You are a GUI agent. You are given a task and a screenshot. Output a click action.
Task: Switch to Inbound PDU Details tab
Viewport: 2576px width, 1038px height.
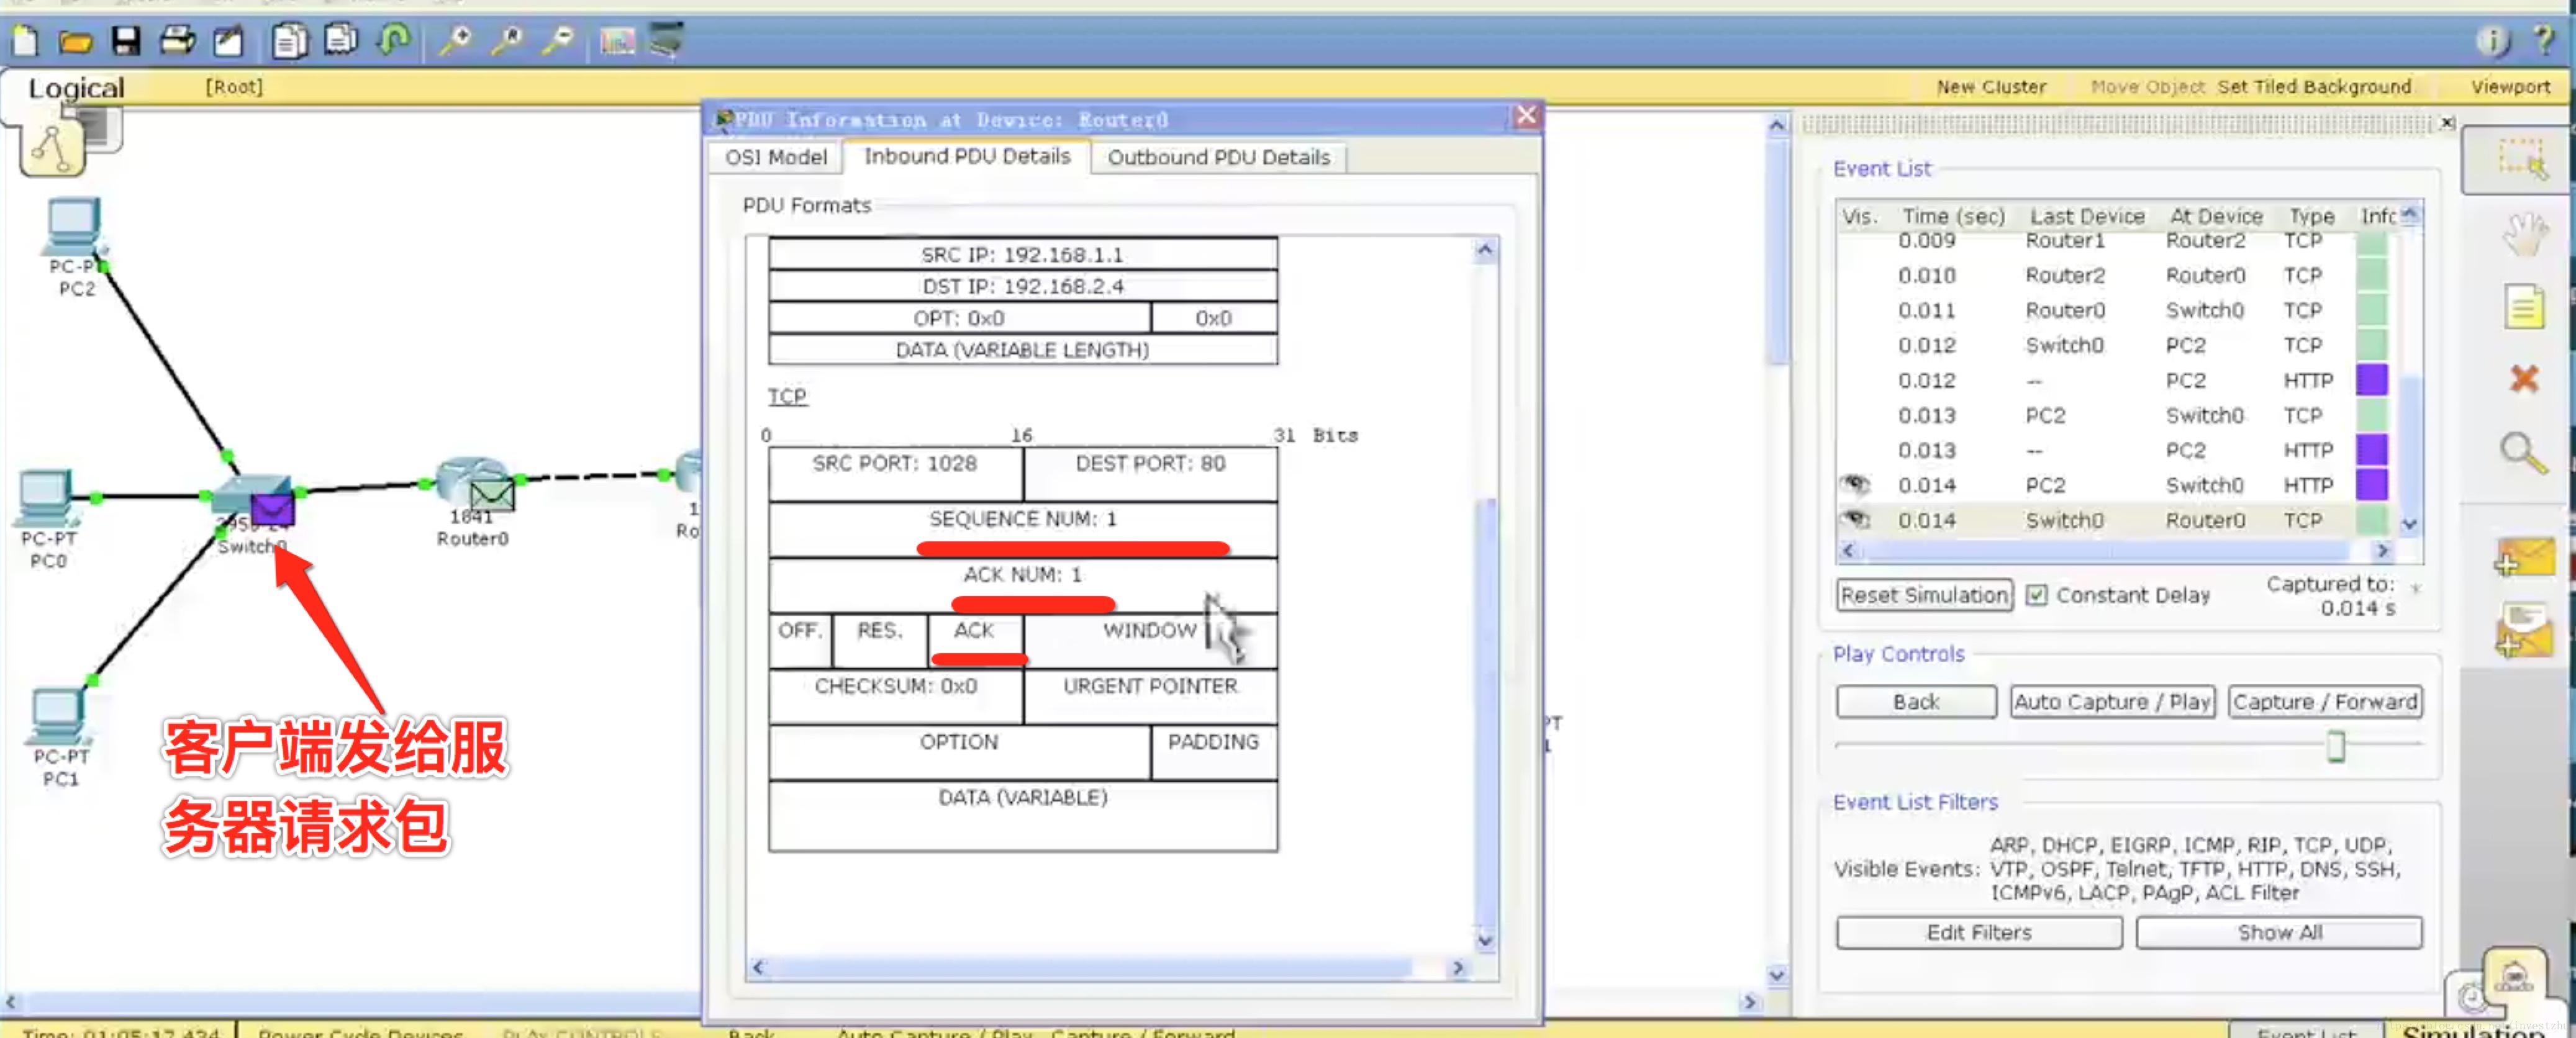point(967,156)
